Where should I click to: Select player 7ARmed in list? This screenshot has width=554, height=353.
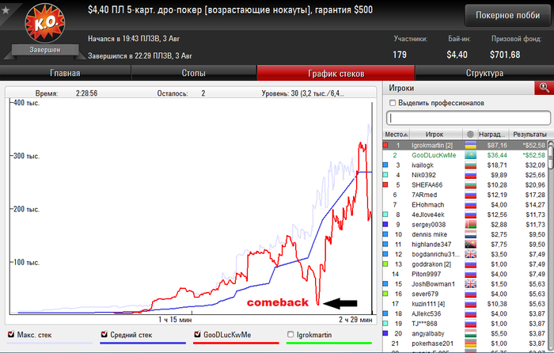coord(465,195)
